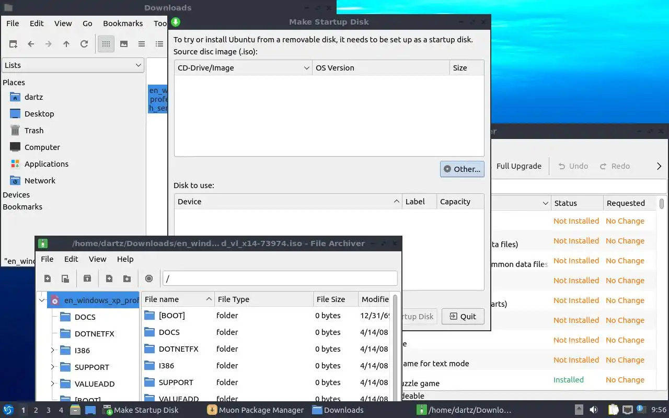The width and height of the screenshot is (669, 418).
Task: Click the Other... button in Make Startup Disk
Action: pos(462,169)
